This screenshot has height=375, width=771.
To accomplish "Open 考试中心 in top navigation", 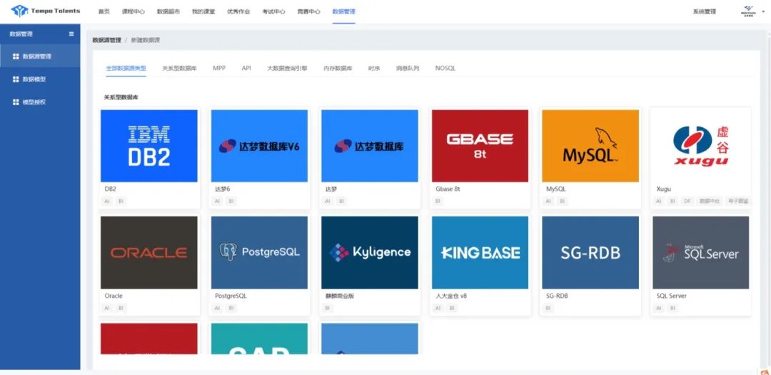I will coord(274,12).
